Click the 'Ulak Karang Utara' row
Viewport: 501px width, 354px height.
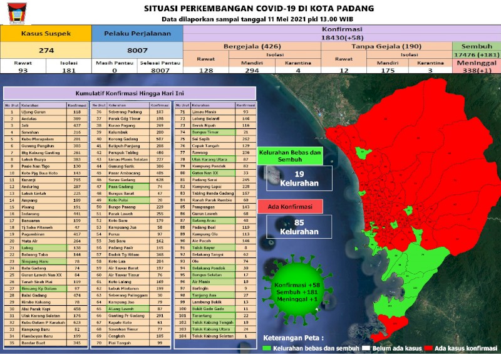coord(215,159)
